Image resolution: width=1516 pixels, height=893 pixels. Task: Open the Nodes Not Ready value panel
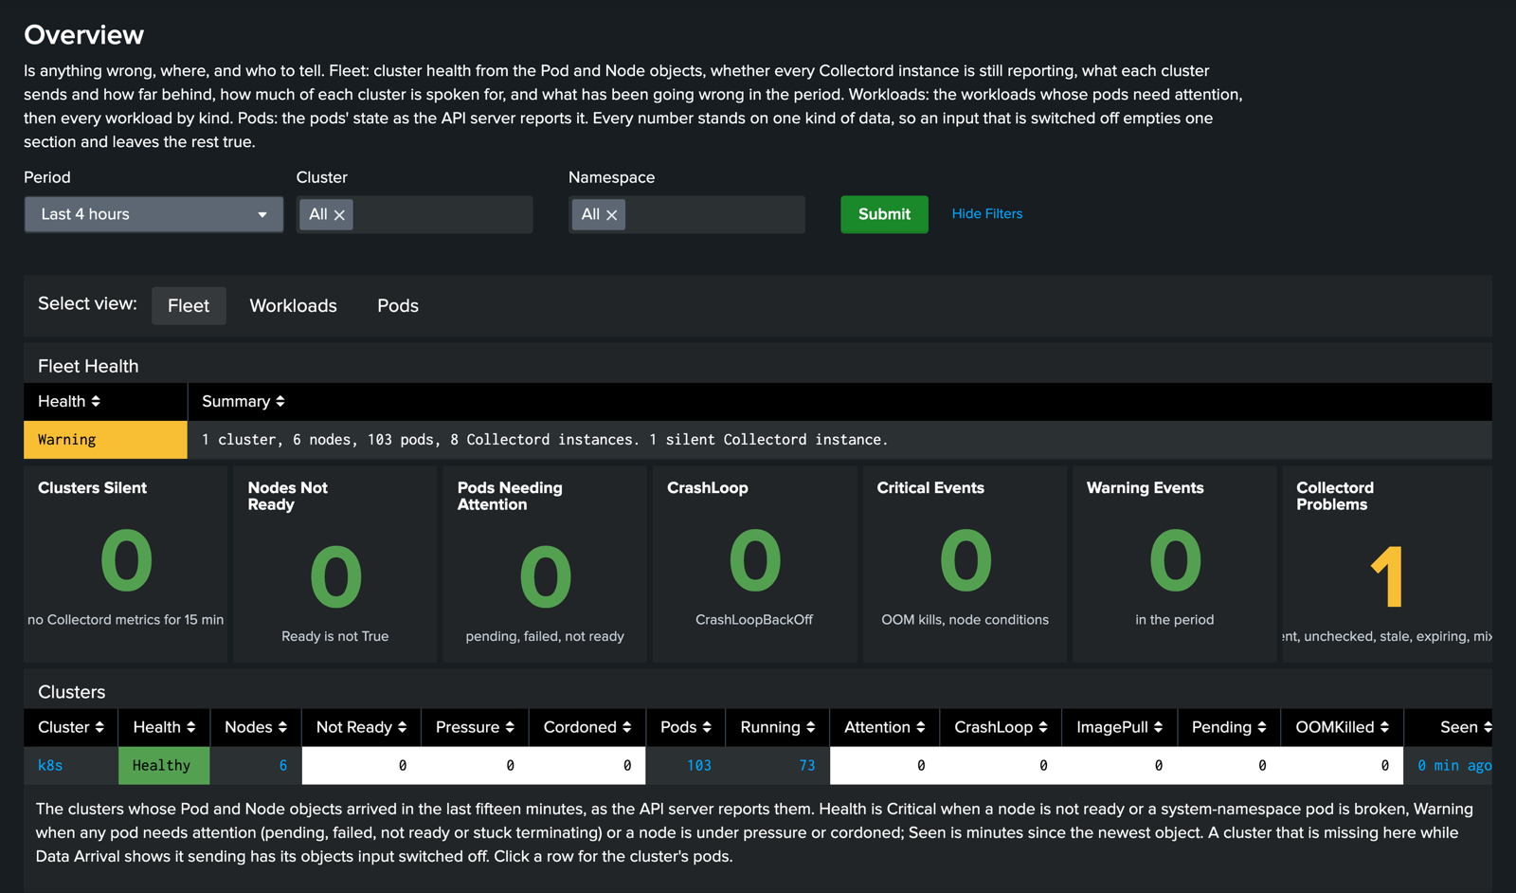(x=335, y=564)
